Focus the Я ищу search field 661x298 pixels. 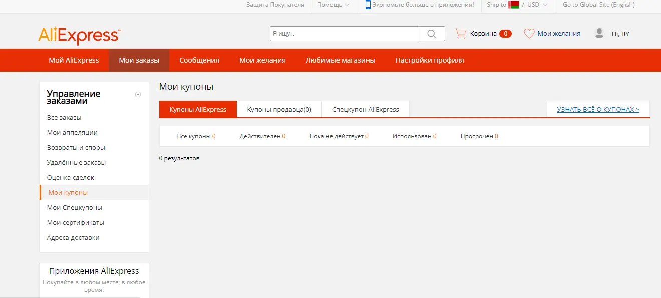click(345, 34)
